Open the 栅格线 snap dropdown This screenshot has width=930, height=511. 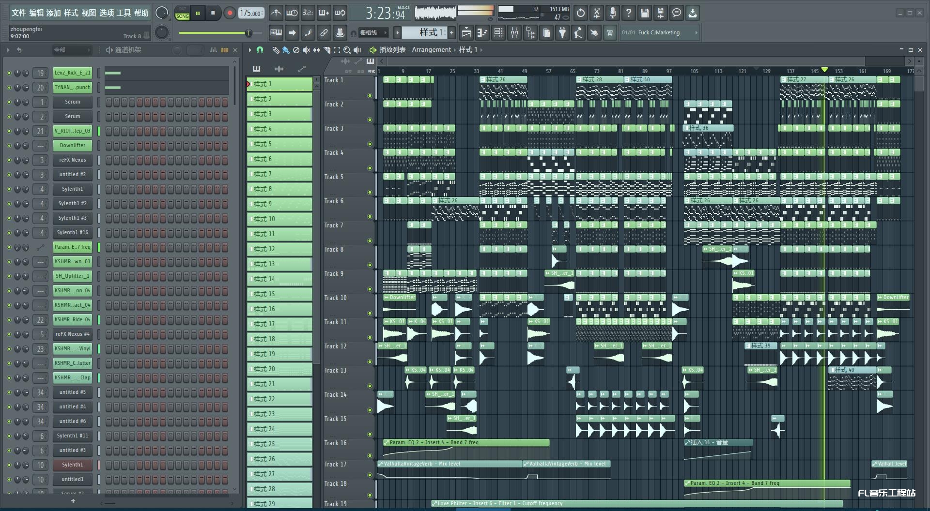click(373, 33)
